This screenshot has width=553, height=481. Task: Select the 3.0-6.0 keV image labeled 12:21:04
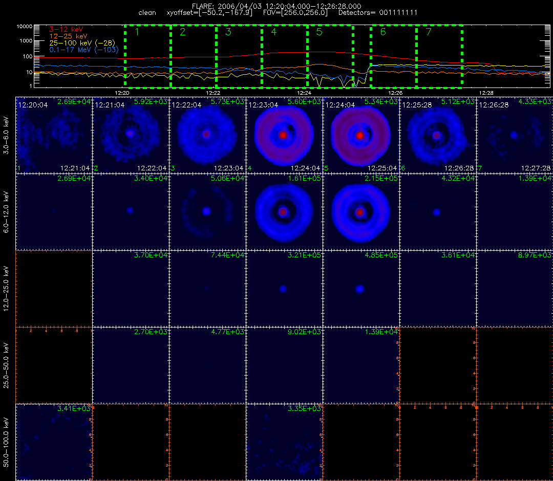click(131, 135)
